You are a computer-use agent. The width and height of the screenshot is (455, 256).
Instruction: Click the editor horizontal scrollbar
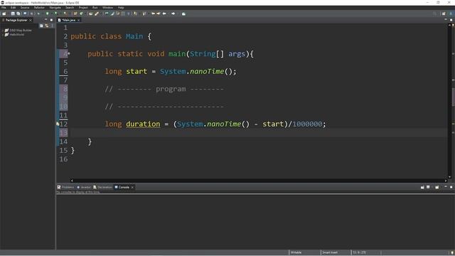[259, 180]
